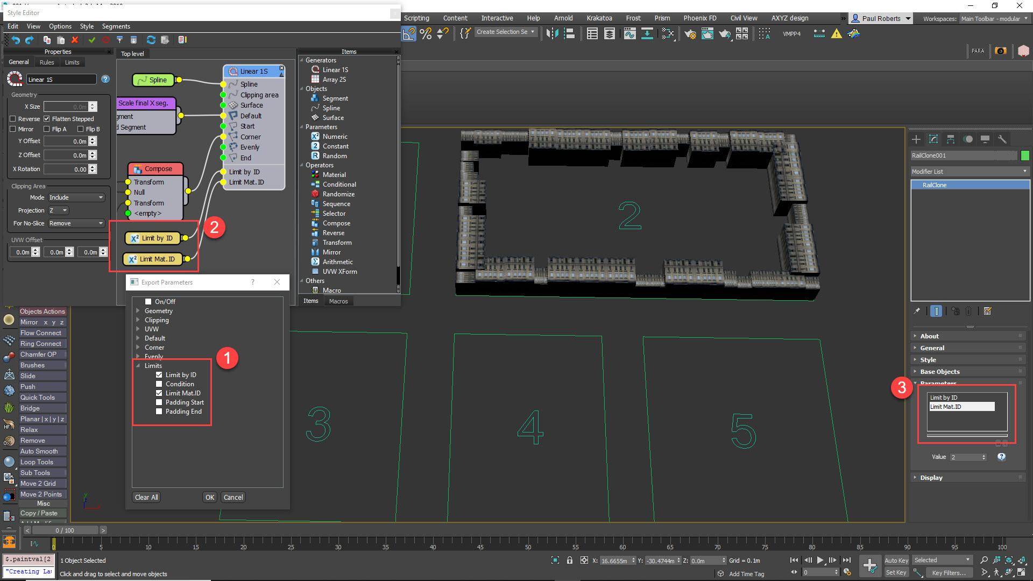Click the RailClone001 color swatch
This screenshot has width=1033, height=581.
[x=1025, y=155]
